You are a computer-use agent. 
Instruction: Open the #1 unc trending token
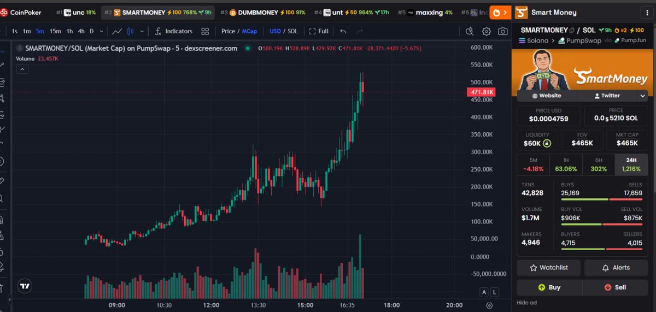76,12
